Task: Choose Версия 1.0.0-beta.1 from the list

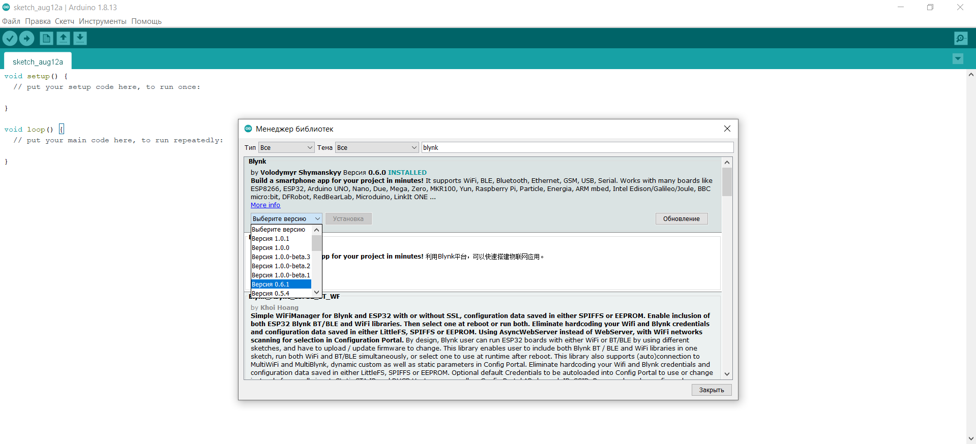Action: pos(281,275)
